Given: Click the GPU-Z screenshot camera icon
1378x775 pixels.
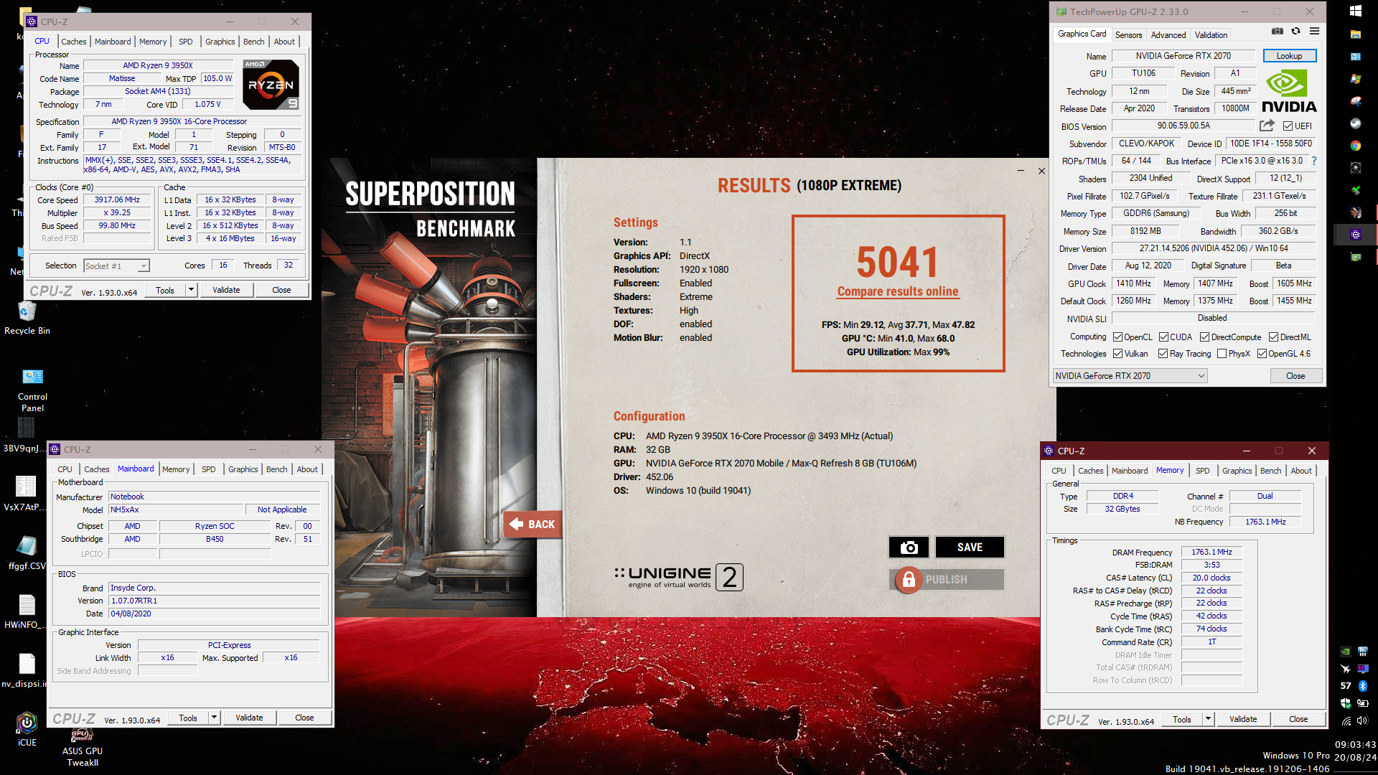Looking at the screenshot, I should (x=1278, y=32).
